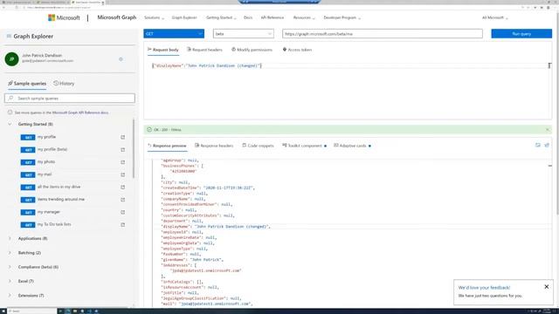Open the settings gear next to John Patrick Dandison
Screen dimensions: 559x314
point(121,59)
